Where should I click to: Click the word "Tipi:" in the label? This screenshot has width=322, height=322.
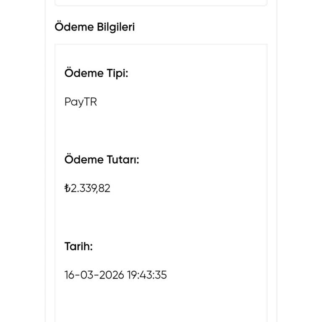point(117,73)
